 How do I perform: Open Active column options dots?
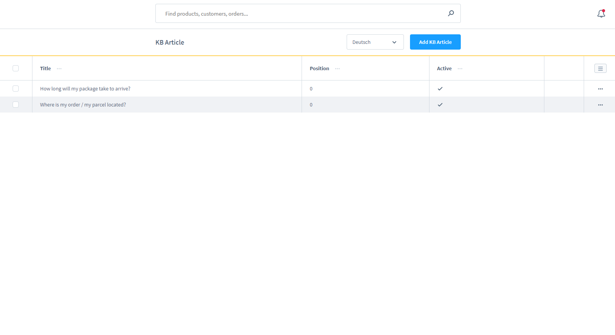(460, 69)
